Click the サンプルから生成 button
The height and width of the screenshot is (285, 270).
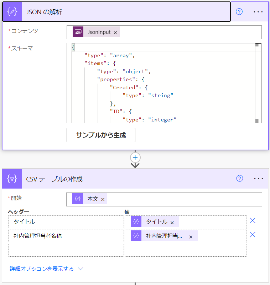click(101, 135)
